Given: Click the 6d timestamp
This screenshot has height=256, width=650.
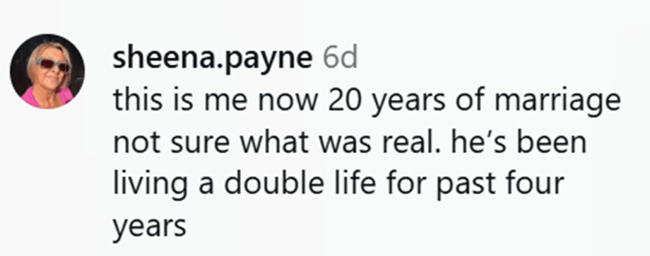Looking at the screenshot, I should coord(340,59).
